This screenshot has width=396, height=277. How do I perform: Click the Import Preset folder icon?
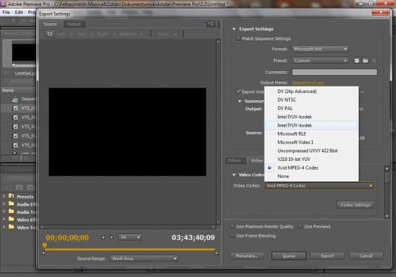coord(364,60)
